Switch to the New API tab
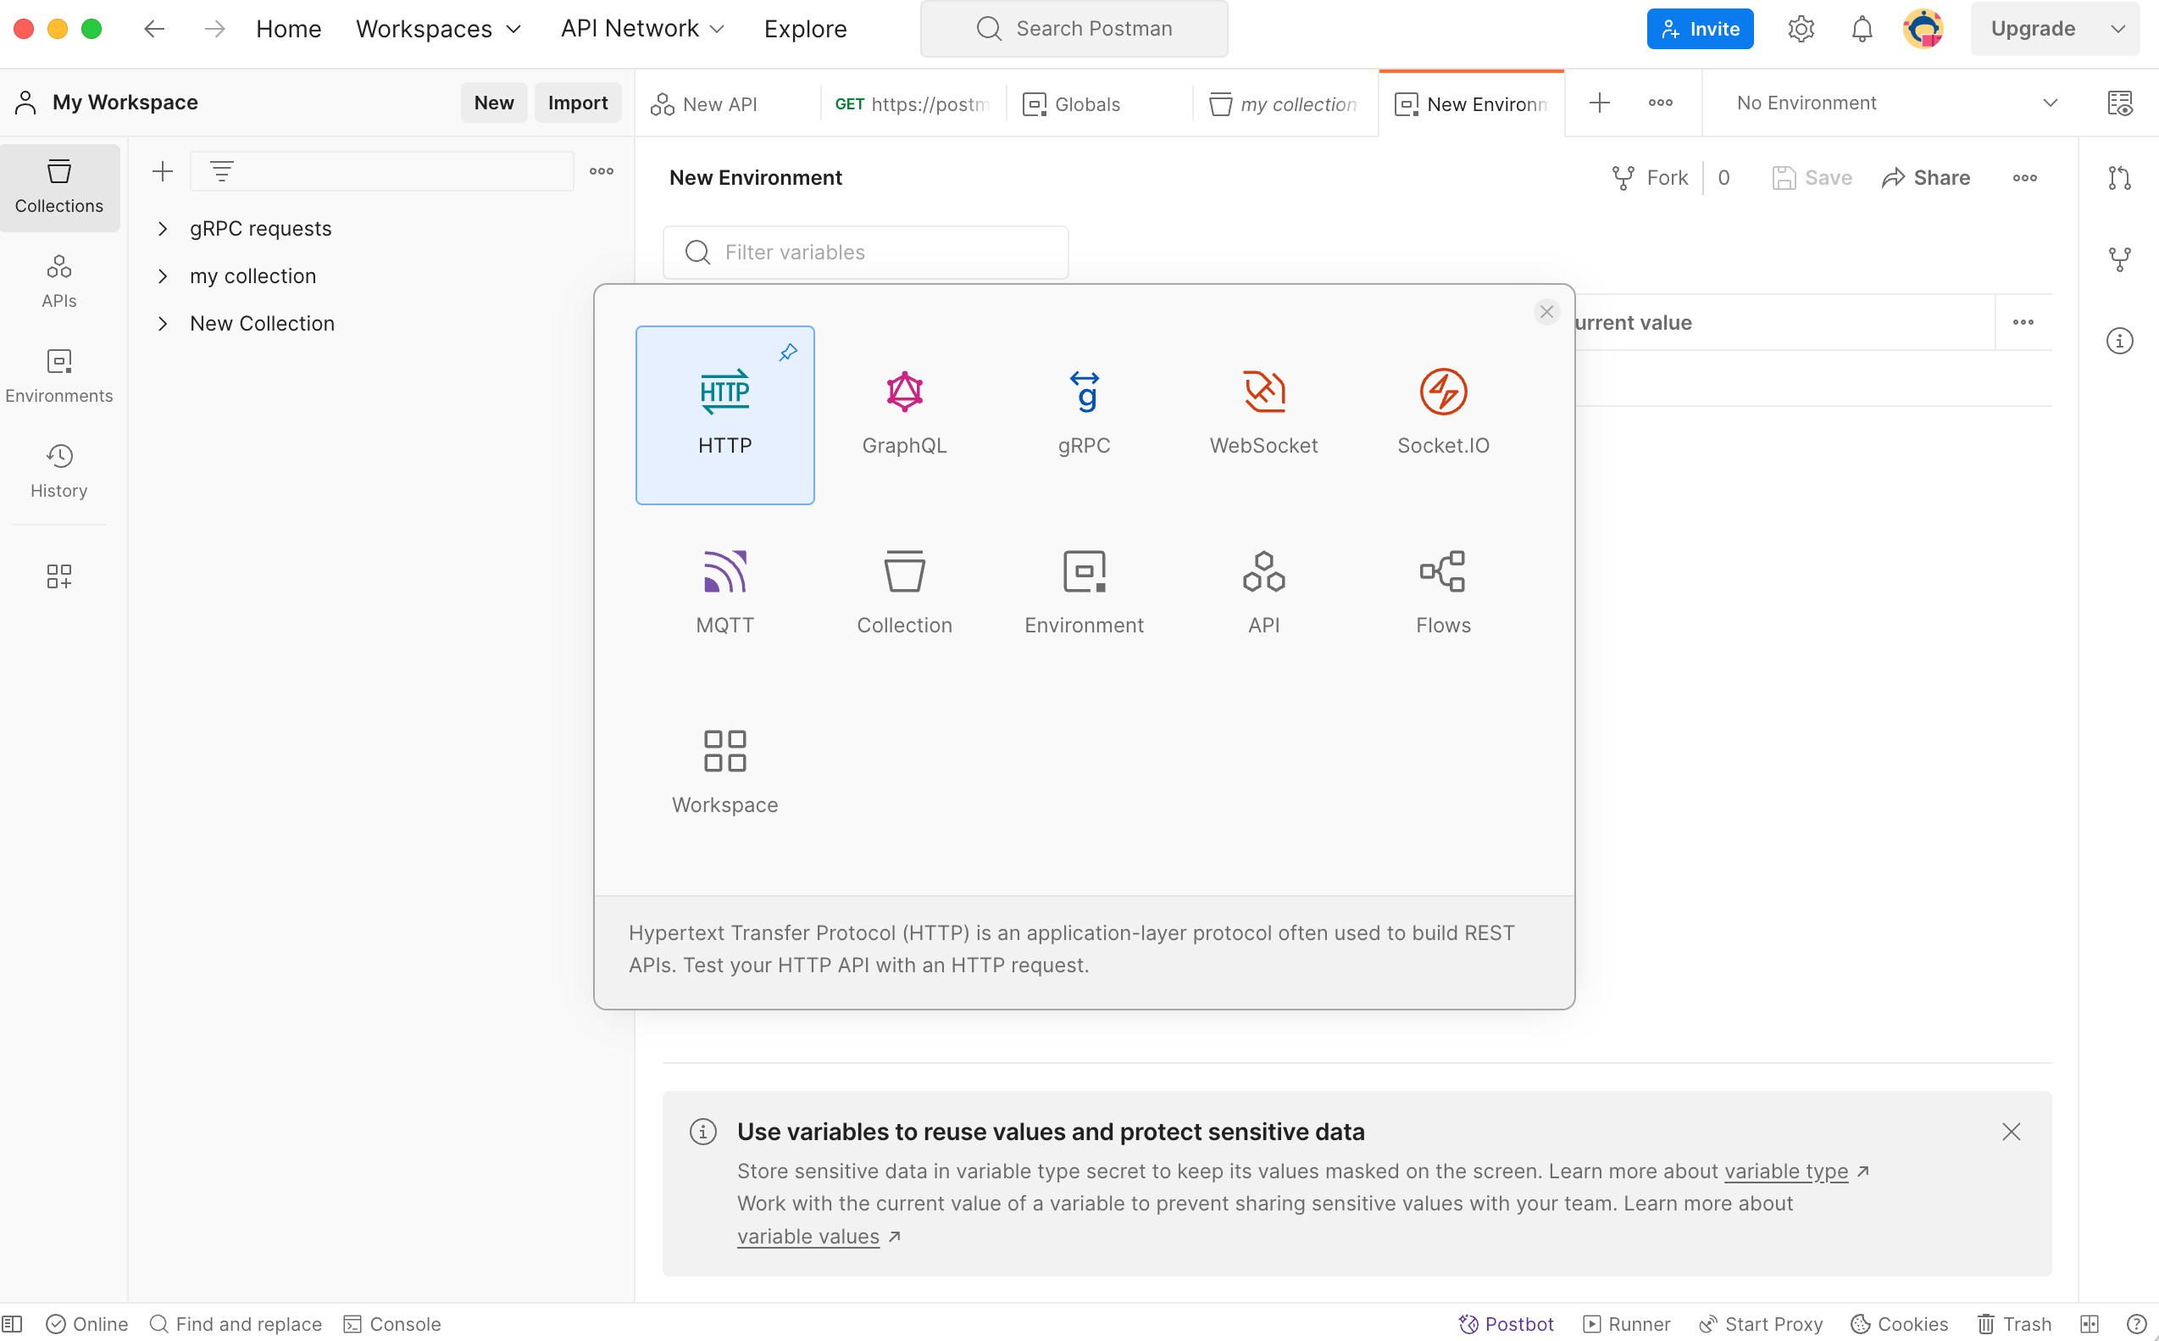The width and height of the screenshot is (2159, 1341). point(719,104)
